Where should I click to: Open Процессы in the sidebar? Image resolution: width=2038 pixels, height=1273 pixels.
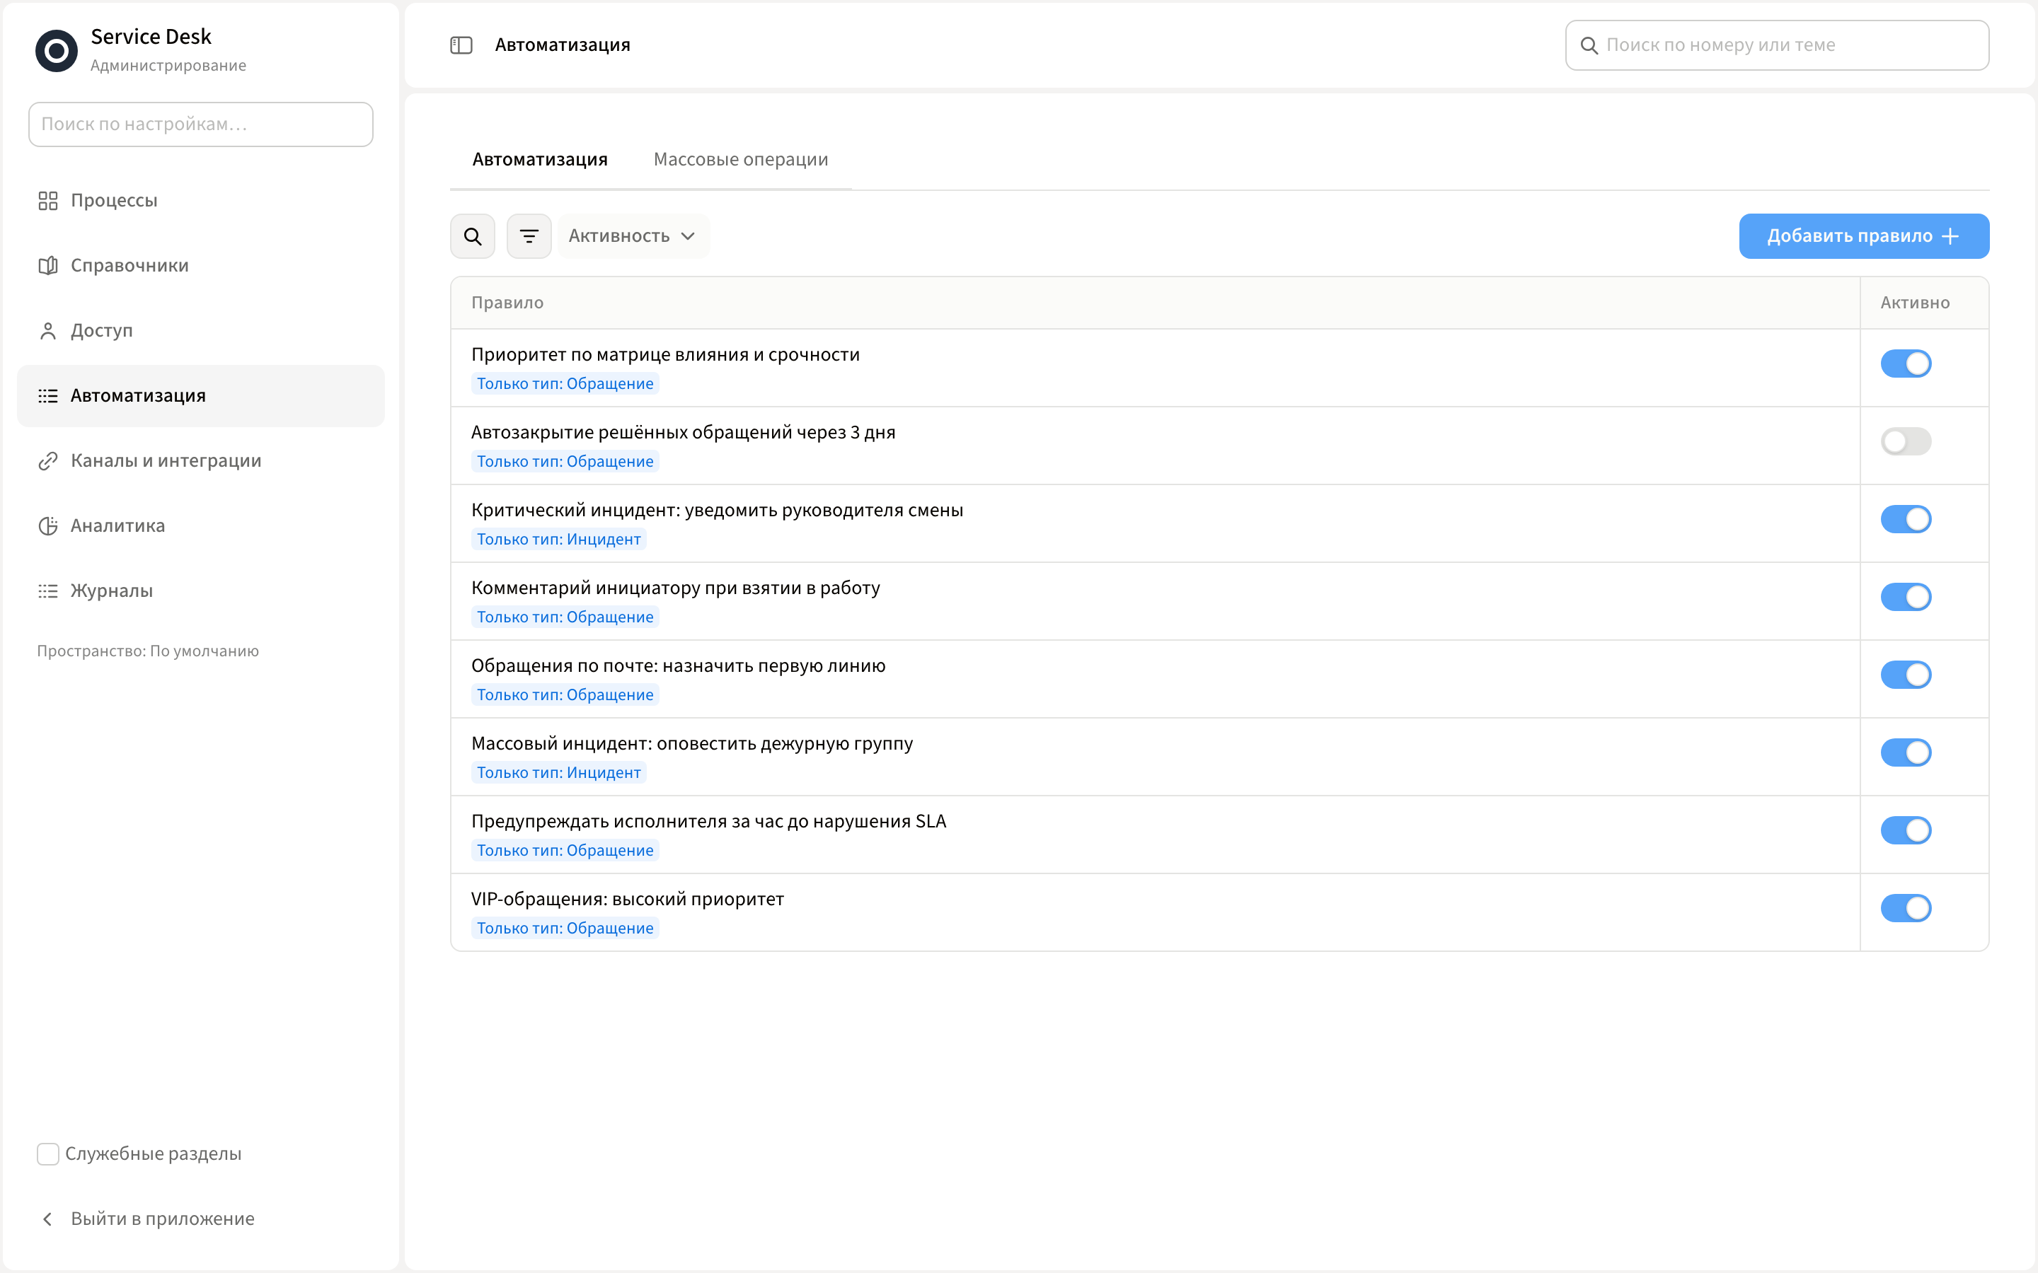pos(200,200)
